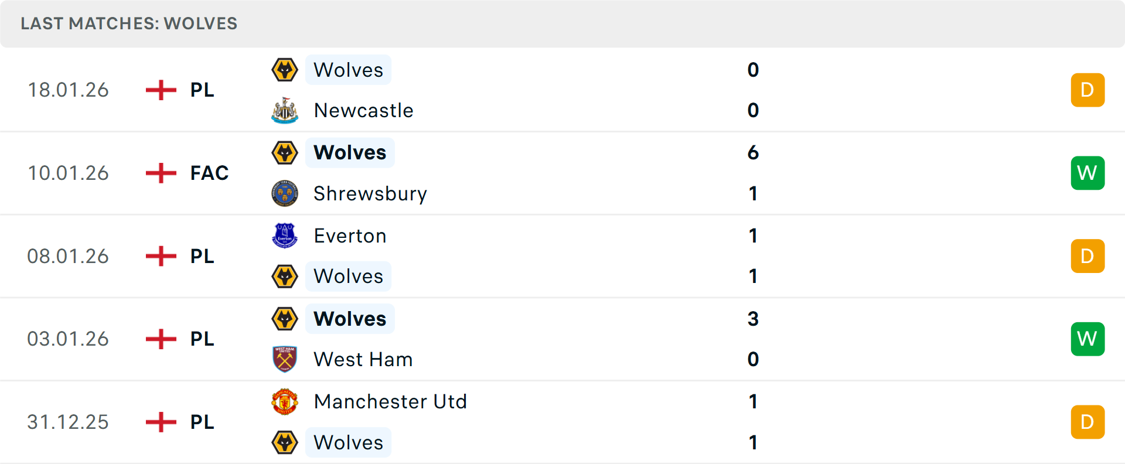Click Manchester Utd club crest icon
The height and width of the screenshot is (464, 1125).
[285, 402]
